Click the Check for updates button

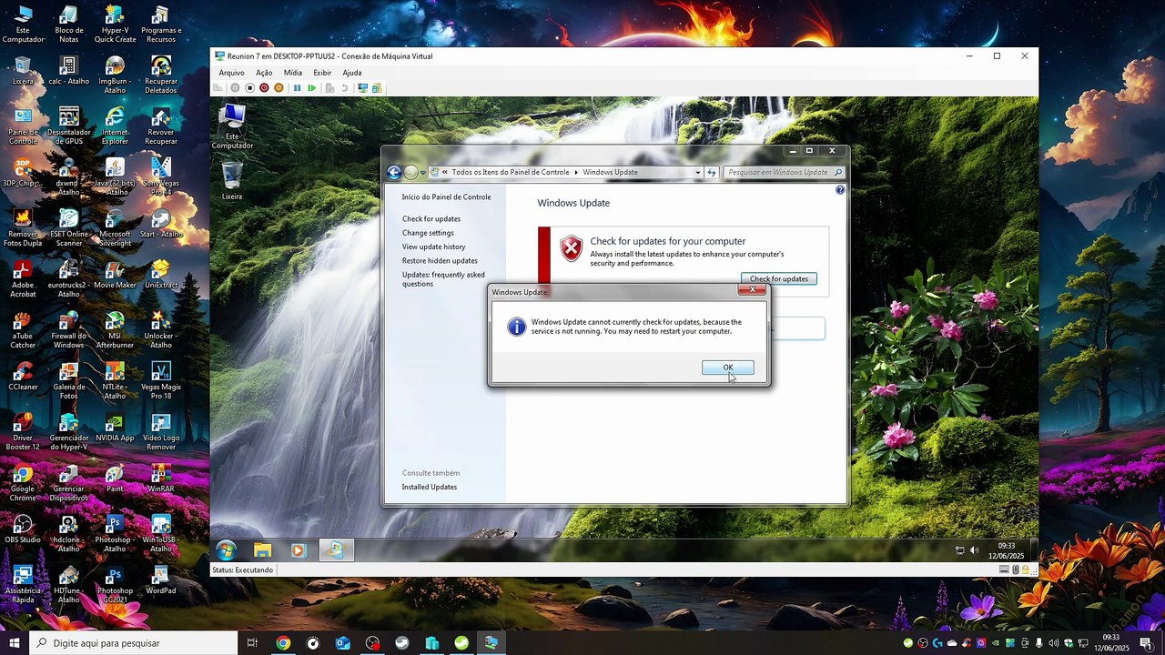click(x=778, y=278)
